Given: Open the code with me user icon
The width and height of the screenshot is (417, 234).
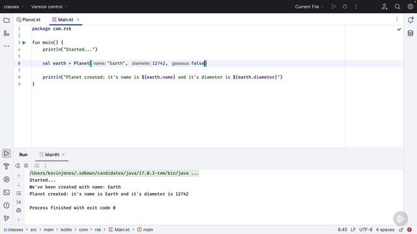Looking at the screenshot, I should (384, 6).
